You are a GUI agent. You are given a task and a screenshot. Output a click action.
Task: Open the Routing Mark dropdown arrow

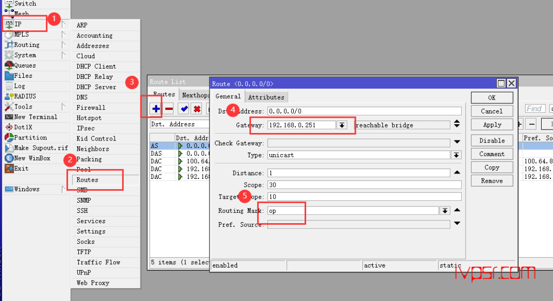coord(445,210)
